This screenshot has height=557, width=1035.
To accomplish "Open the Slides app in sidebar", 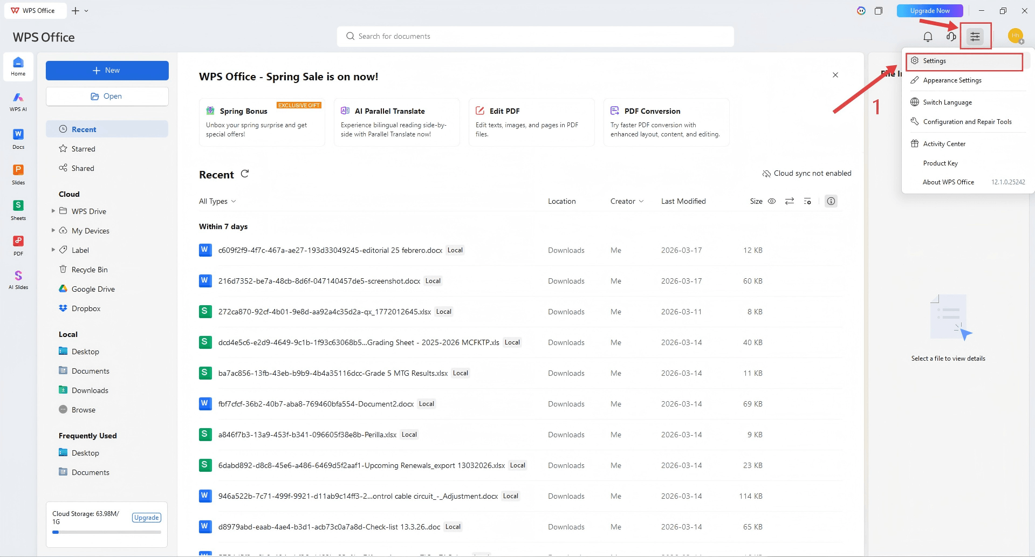I will click(18, 174).
